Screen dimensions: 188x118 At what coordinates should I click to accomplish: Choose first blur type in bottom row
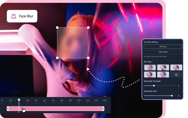pos(150,75)
